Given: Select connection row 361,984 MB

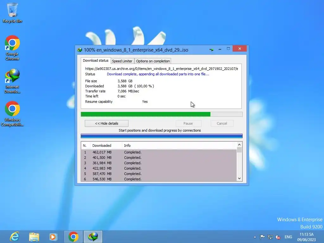Looking at the screenshot, I should pyautogui.click(x=159, y=163).
